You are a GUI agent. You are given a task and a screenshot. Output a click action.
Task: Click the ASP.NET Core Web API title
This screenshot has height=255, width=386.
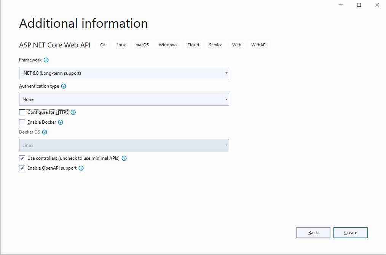tap(55, 45)
